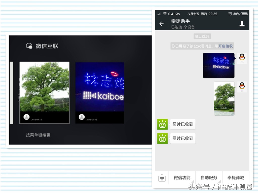The height and width of the screenshot is (193, 258).
Task: Tap the signal strength icon top left
Action: (x=159, y=14)
